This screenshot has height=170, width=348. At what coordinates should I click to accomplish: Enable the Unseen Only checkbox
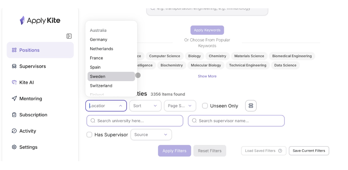pos(205,106)
